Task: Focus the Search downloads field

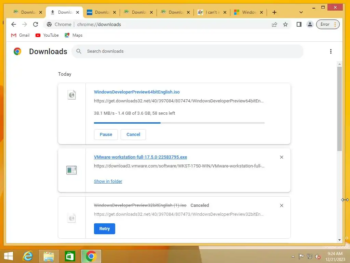Action: (x=188, y=51)
